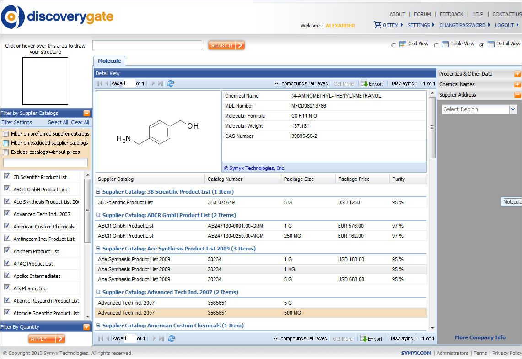Click the top Export icon button
Screen dimensions: 522x359
(365, 83)
